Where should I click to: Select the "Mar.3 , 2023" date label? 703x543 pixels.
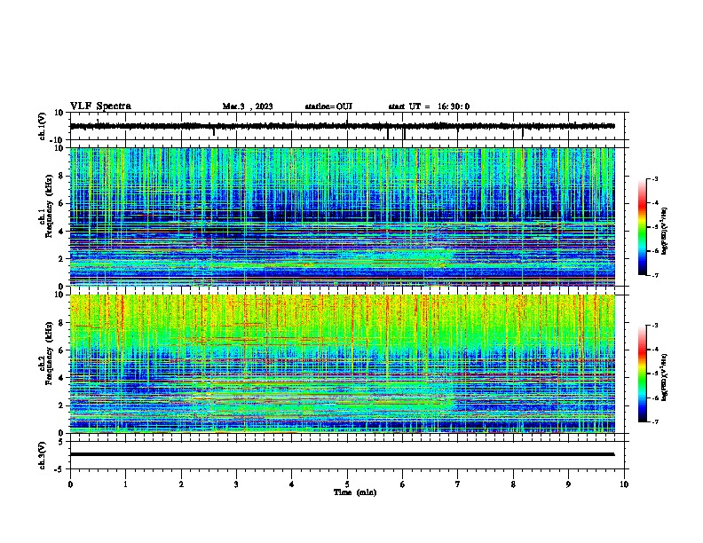[x=248, y=106]
